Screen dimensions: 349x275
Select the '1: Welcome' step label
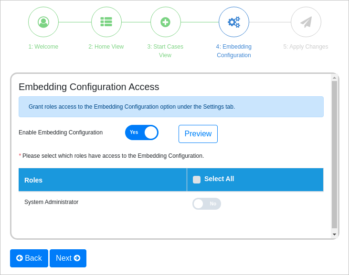43,47
